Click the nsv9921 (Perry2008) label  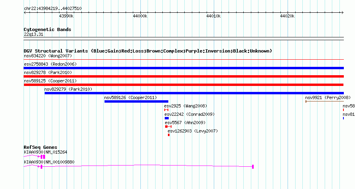(x=328, y=97)
